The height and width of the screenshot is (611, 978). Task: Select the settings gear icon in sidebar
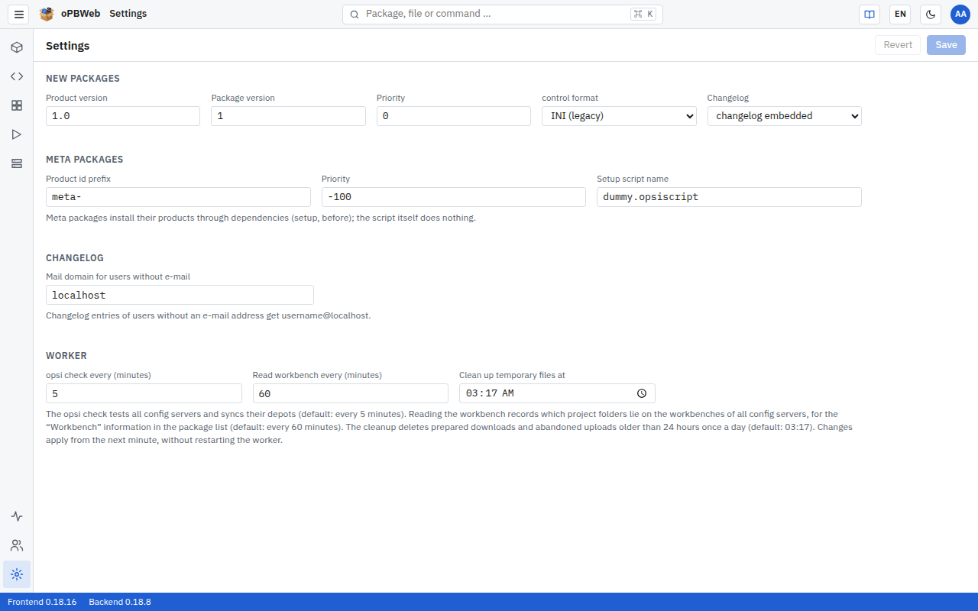coord(17,574)
